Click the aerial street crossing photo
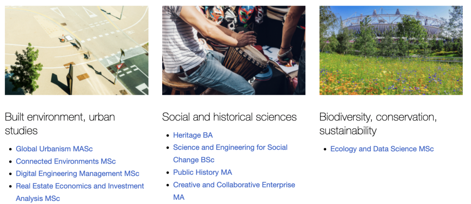471x204 pixels. coord(77,50)
